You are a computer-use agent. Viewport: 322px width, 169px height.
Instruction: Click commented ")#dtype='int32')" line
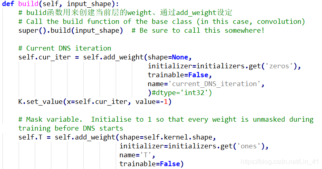point(180,93)
